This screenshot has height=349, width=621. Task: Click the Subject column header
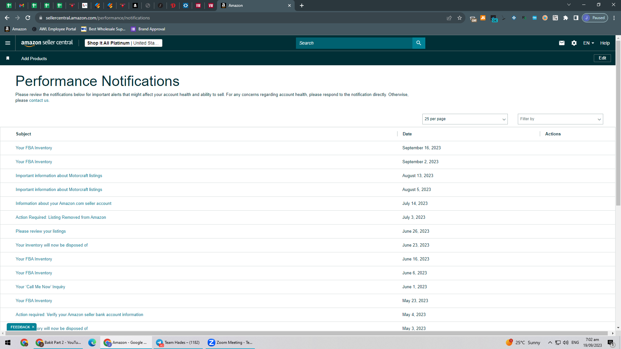pos(24,134)
